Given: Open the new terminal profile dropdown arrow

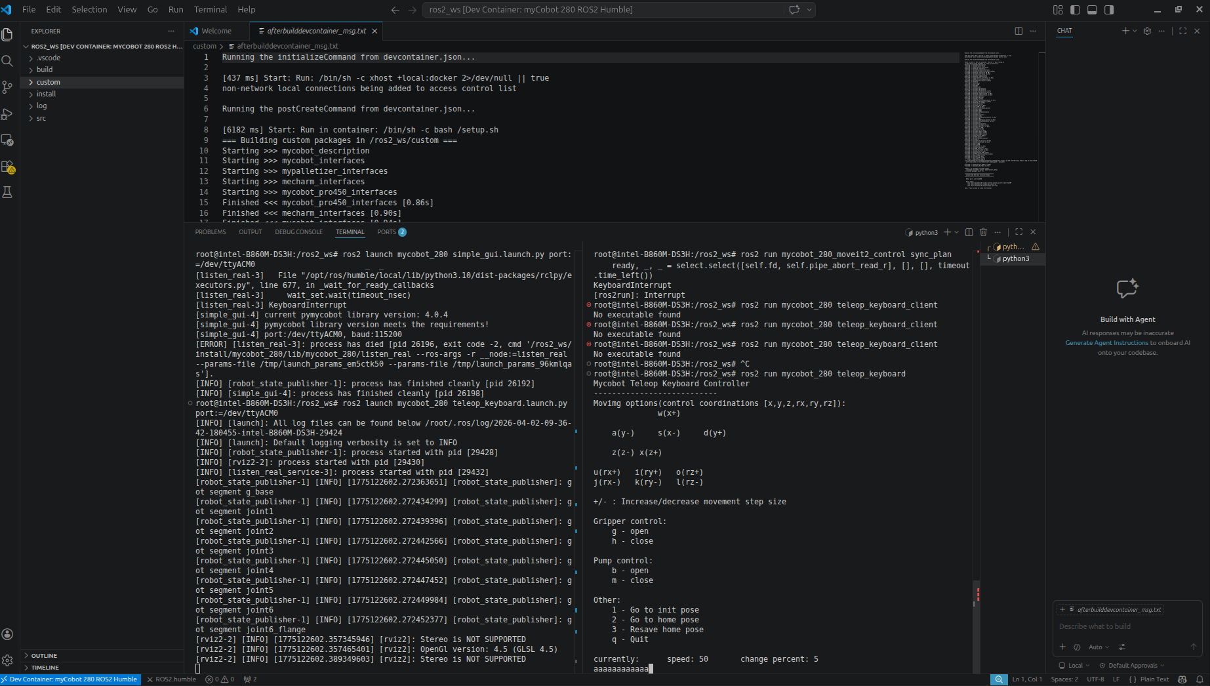Looking at the screenshot, I should [x=957, y=232].
